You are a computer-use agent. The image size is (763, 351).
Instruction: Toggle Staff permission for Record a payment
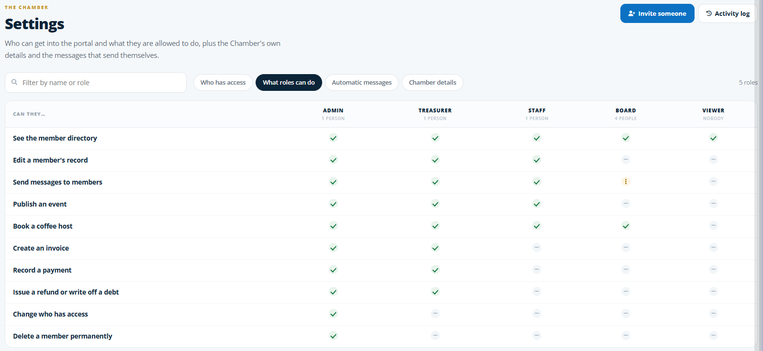537,270
